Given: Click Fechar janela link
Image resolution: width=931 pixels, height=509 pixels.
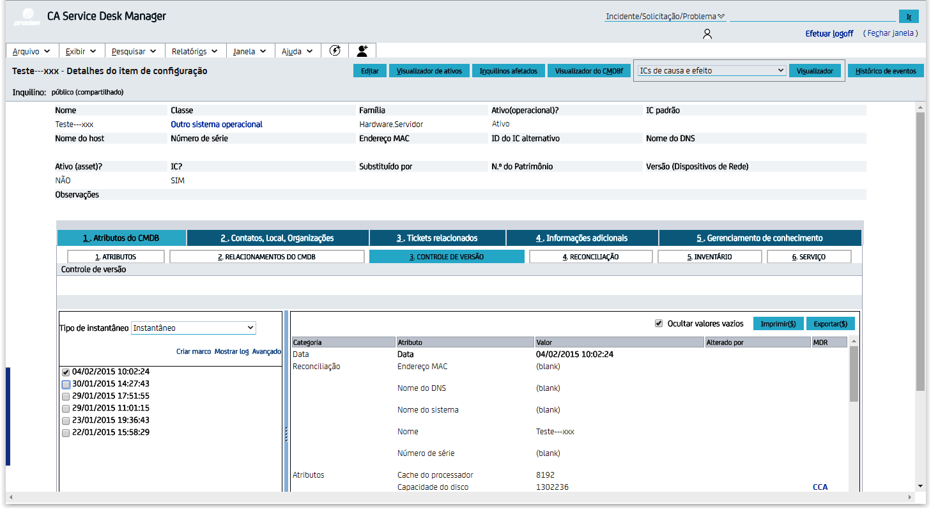Looking at the screenshot, I should (x=891, y=33).
